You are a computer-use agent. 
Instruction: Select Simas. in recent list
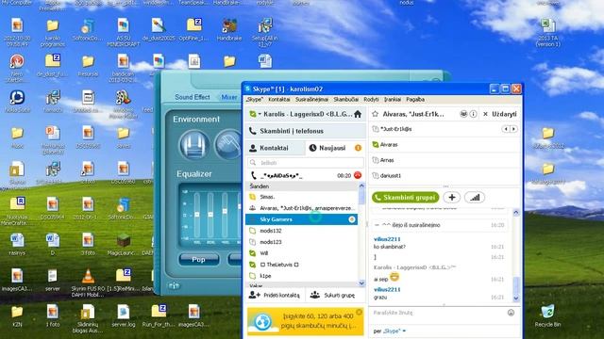[x=302, y=197]
